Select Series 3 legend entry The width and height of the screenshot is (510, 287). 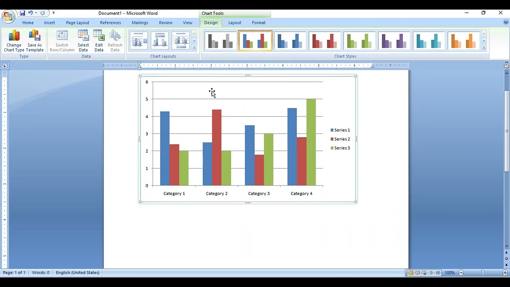click(340, 148)
